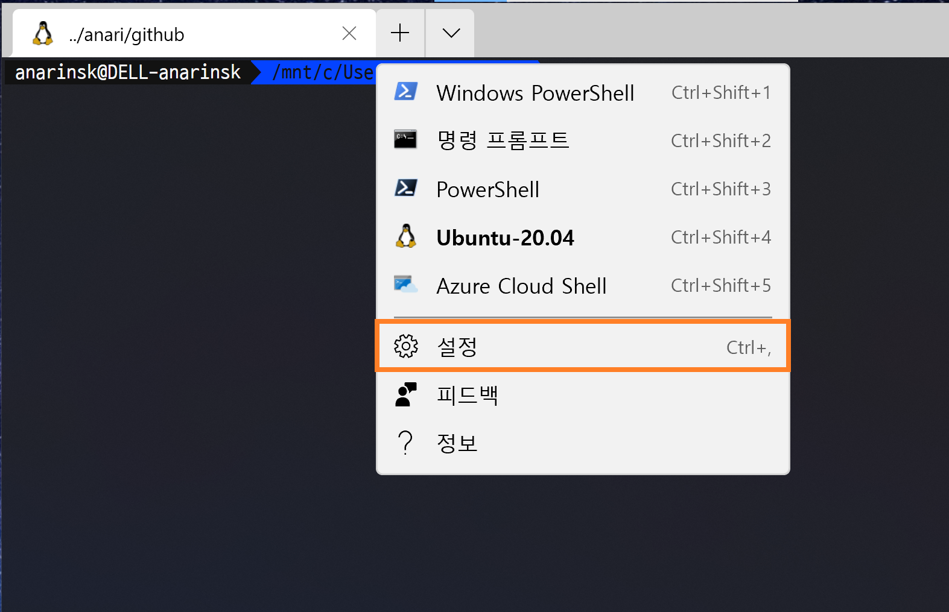Open 피드백 menu entry
This screenshot has height=612, width=949.
pyautogui.click(x=583, y=395)
